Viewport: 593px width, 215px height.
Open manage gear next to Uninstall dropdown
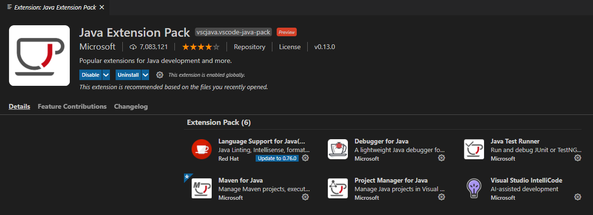(160, 75)
